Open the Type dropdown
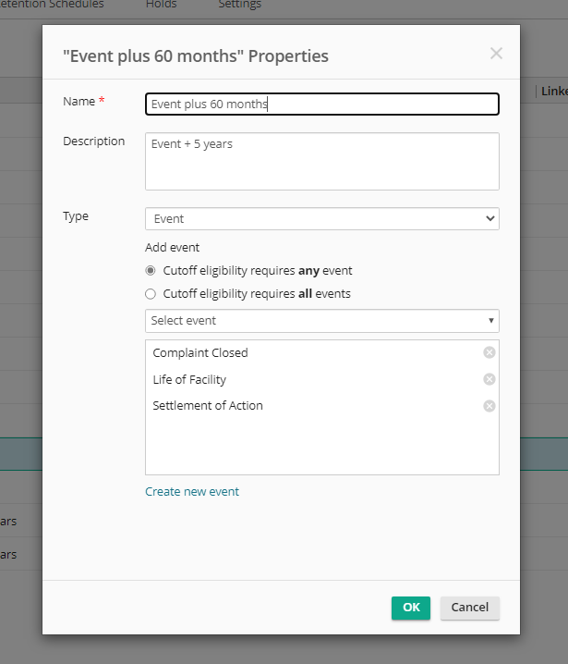The width and height of the screenshot is (568, 664). pos(321,218)
